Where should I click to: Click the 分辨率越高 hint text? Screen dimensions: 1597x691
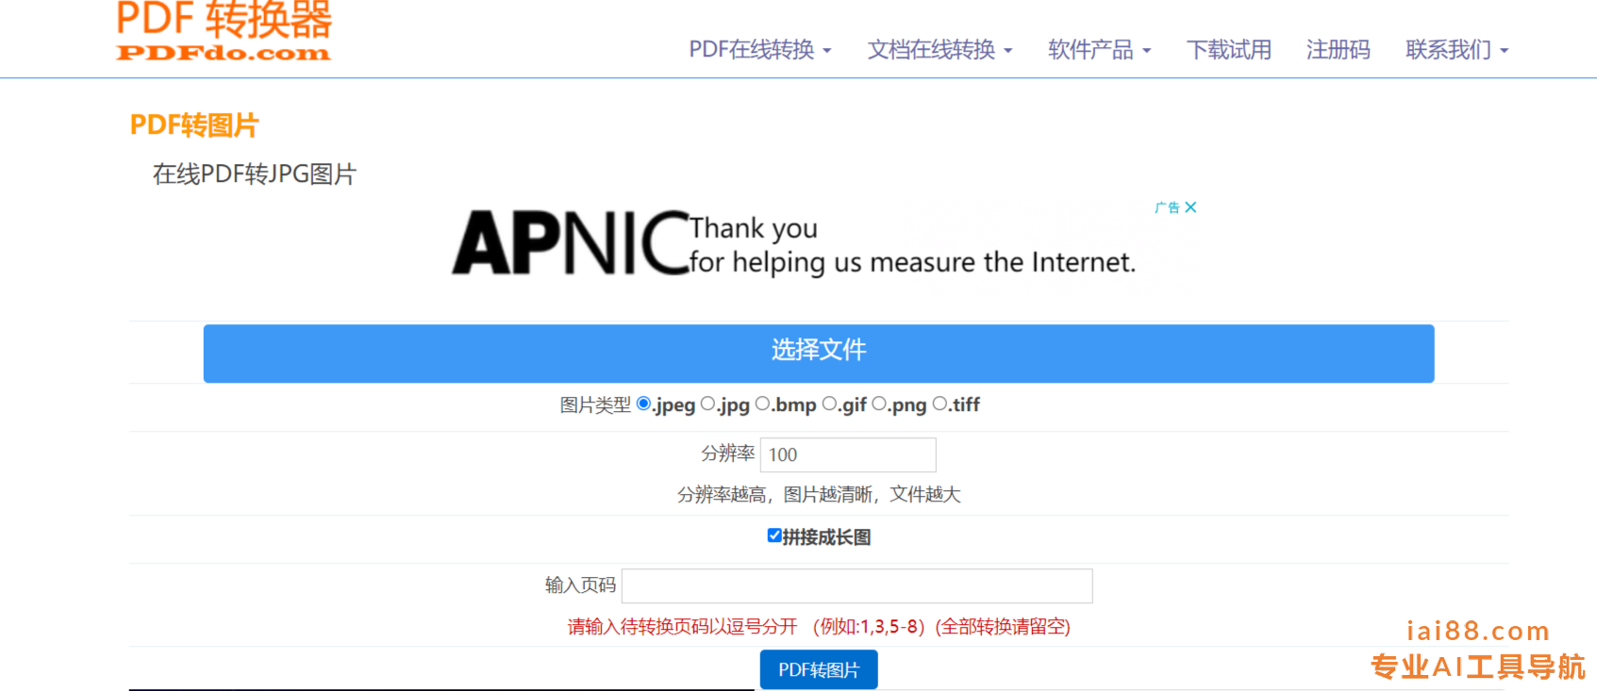click(819, 495)
